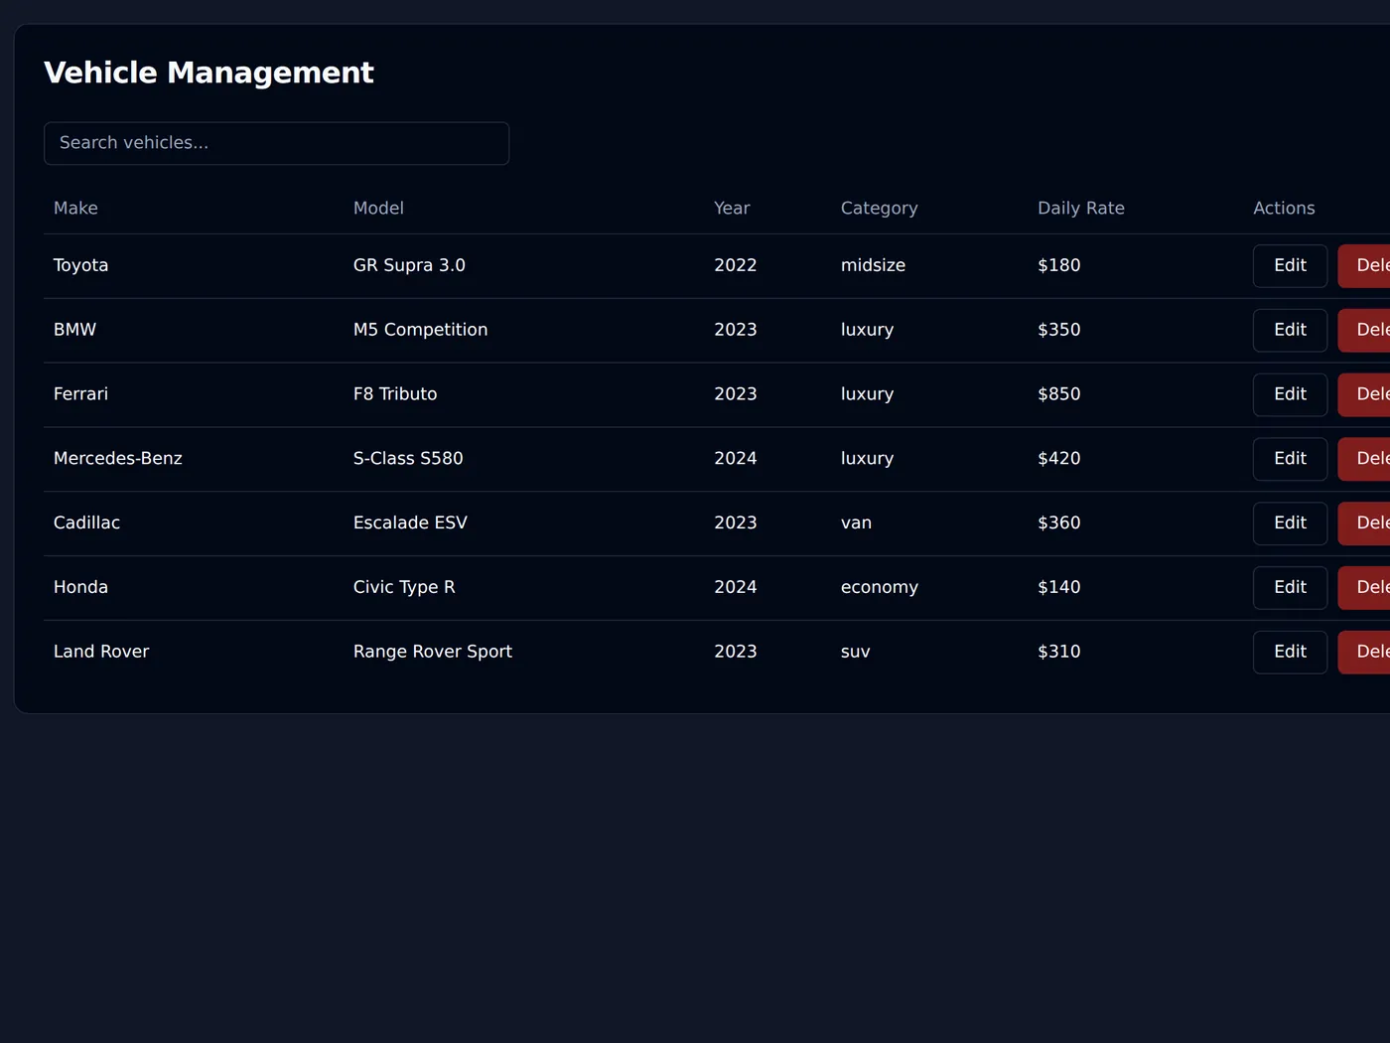Select the suv category cell
Image resolution: width=1390 pixels, height=1043 pixels.
(x=855, y=653)
